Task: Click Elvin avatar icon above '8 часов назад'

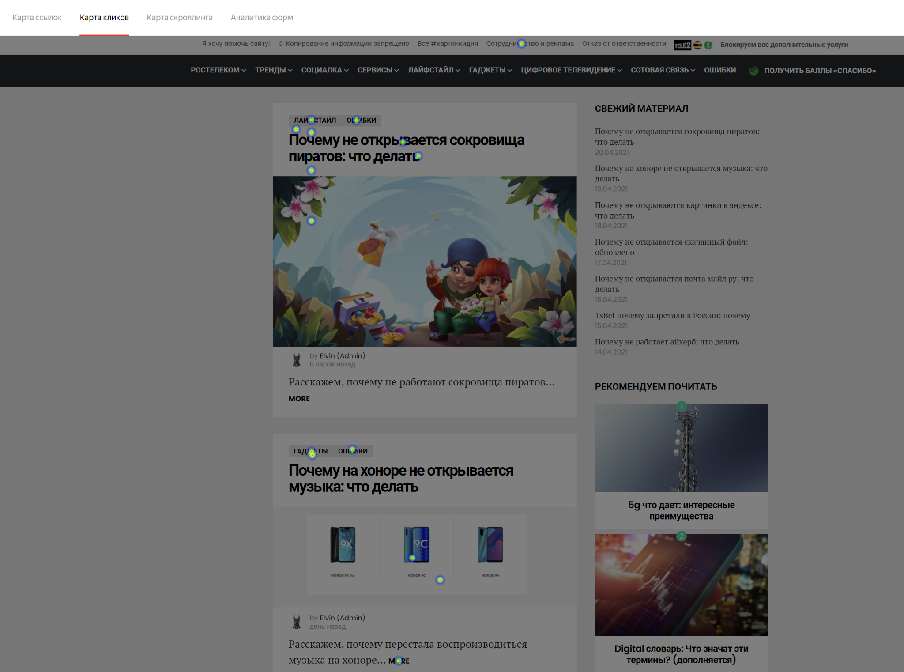Action: coord(297,360)
